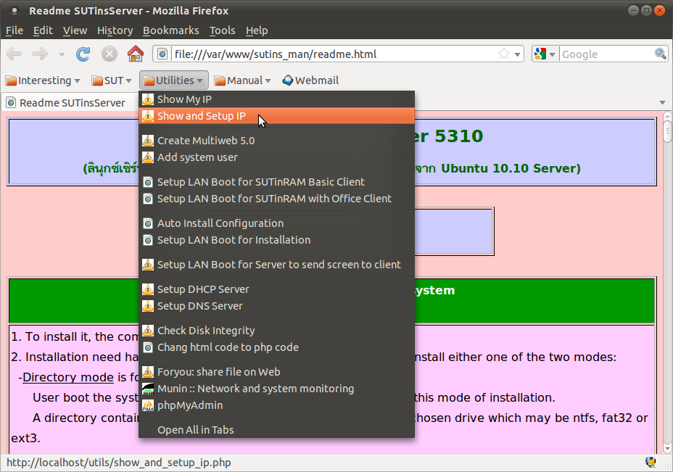The image size is (673, 472).
Task: Click the Forward navigation arrow
Action: [40, 54]
